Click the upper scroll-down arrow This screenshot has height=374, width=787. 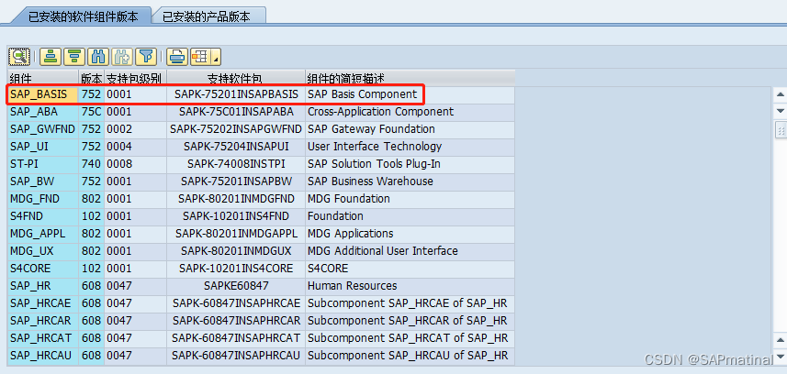[780, 110]
